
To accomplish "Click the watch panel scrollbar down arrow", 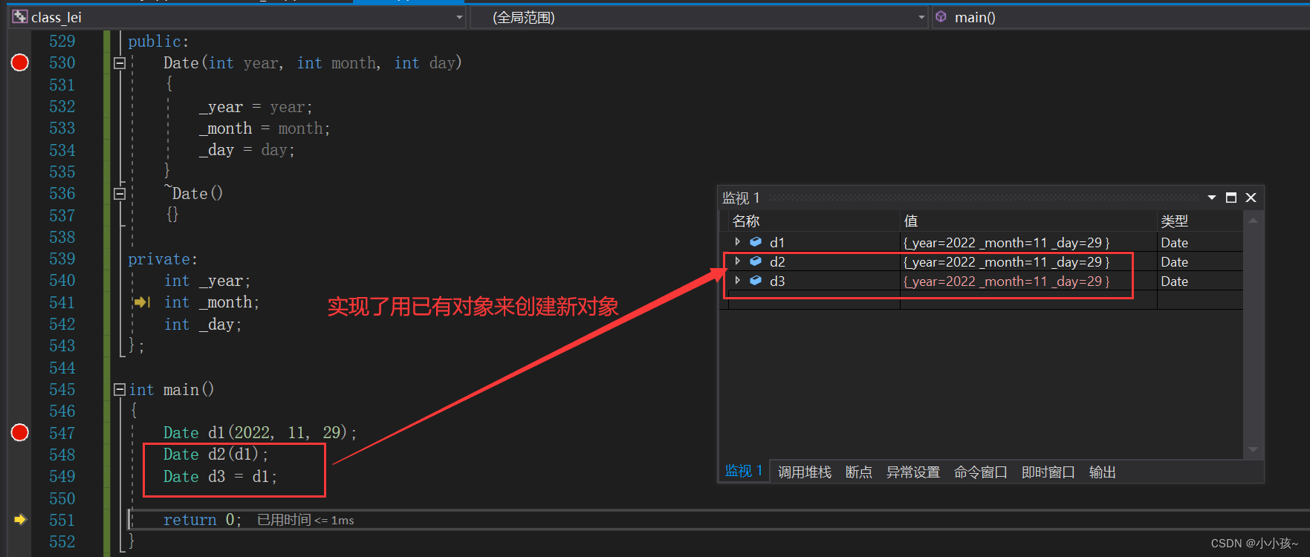I will [1253, 449].
